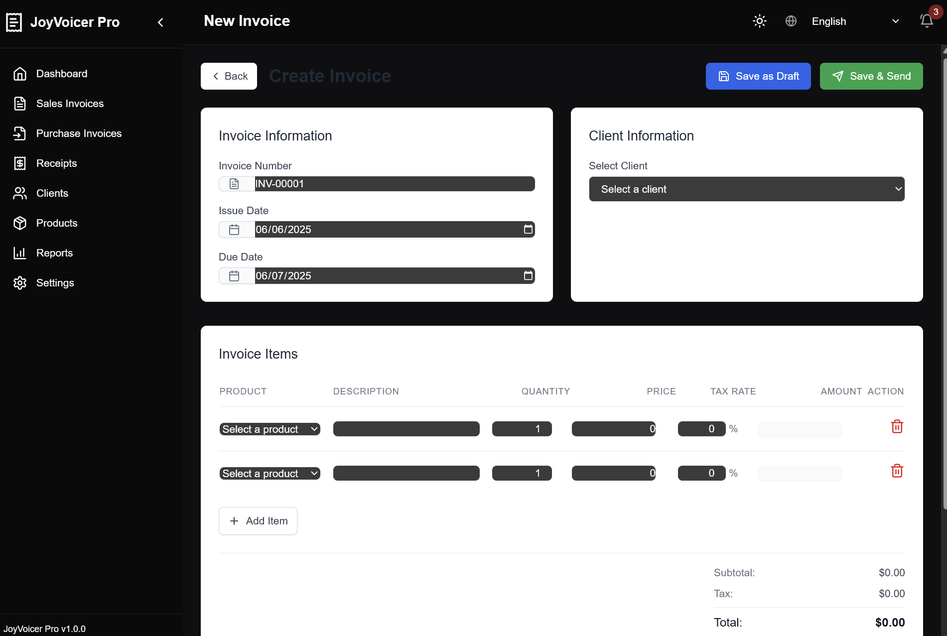Viewport: 947px width, 636px height.
Task: Open the first row product dropdown
Action: 270,429
